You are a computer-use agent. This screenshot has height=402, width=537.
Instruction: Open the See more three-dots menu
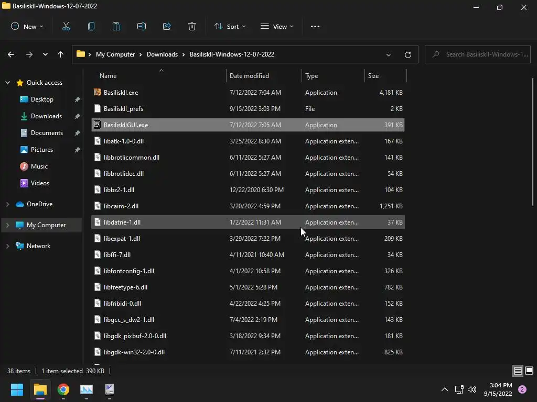pos(315,26)
